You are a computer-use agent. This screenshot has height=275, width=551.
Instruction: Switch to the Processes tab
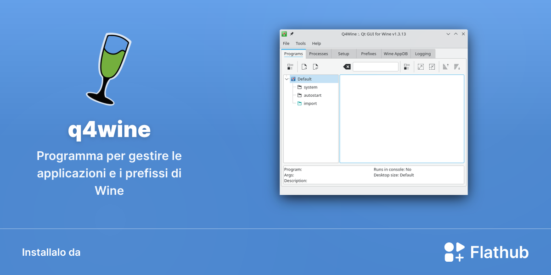tap(319, 54)
